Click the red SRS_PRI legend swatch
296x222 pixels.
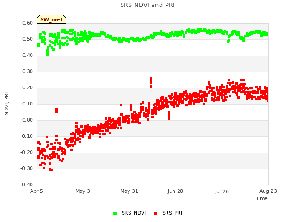click(155, 213)
